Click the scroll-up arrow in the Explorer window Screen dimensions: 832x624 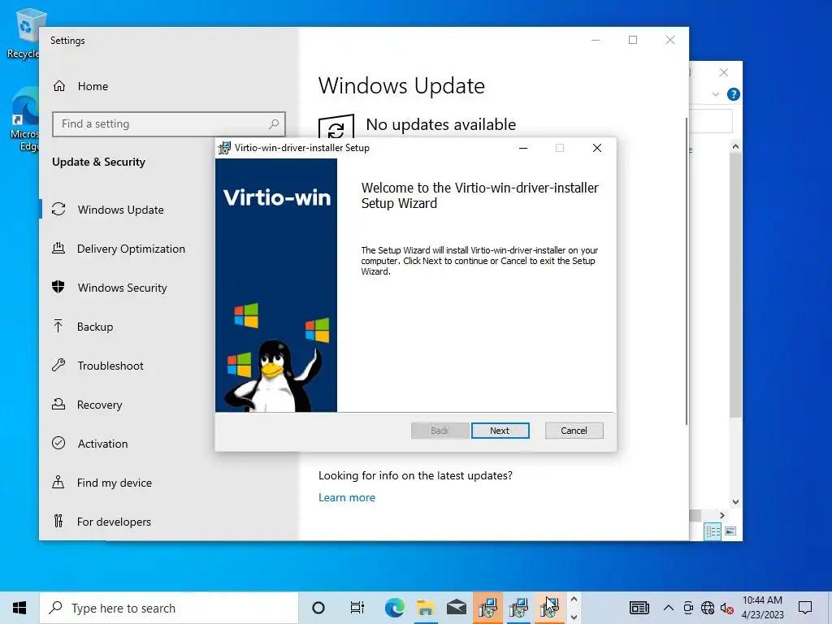pos(735,146)
